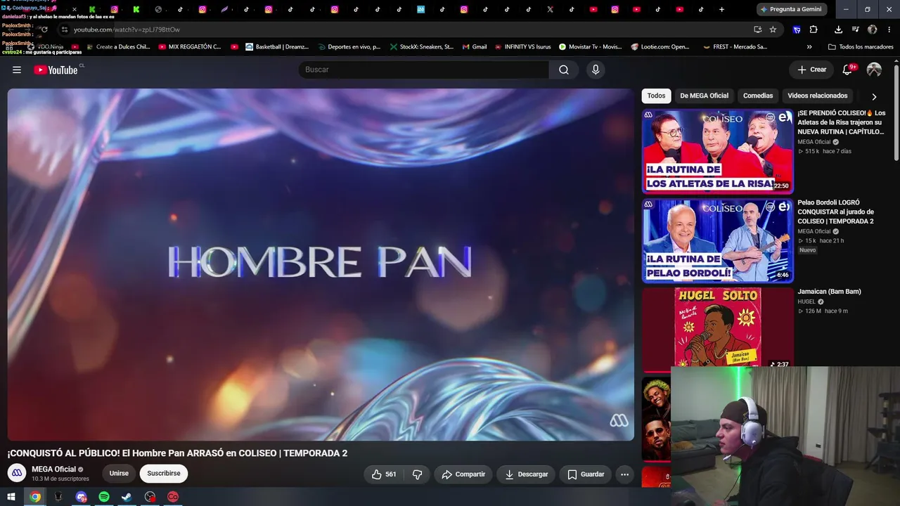Switch to Chrome in the taskbar
This screenshot has height=506, width=900.
click(x=35, y=497)
